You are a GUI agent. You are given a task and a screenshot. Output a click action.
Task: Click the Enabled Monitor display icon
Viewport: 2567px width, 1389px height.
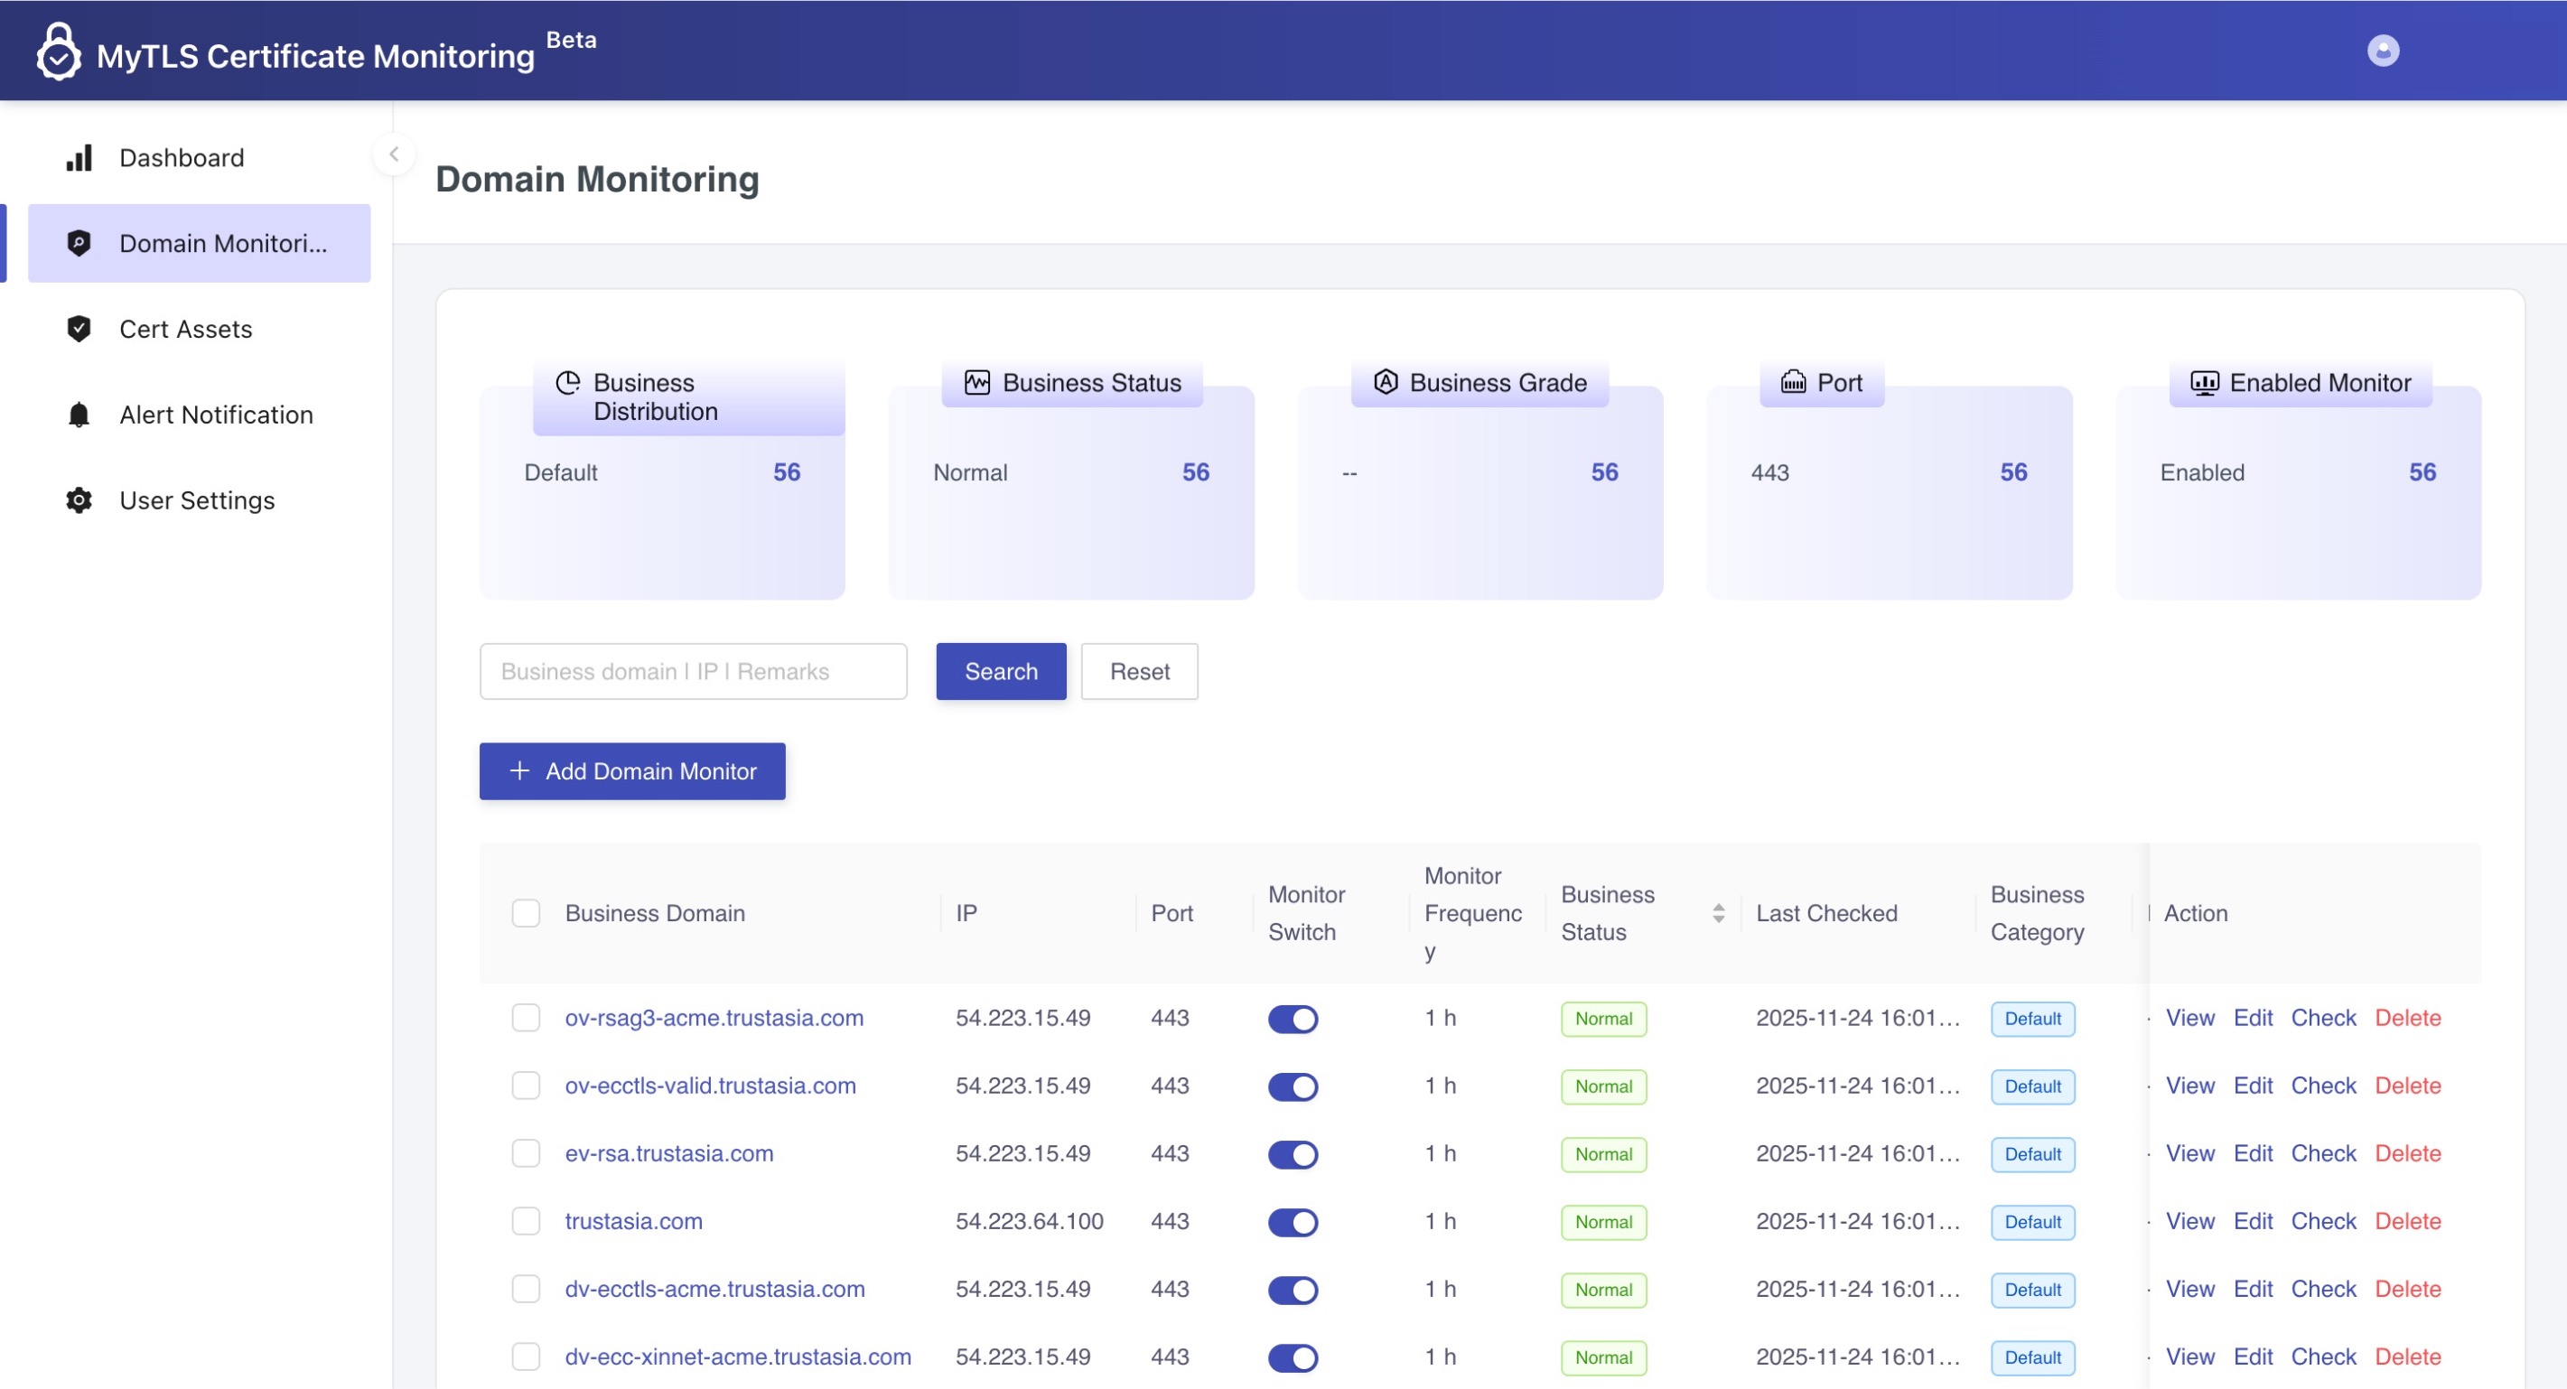point(2206,383)
